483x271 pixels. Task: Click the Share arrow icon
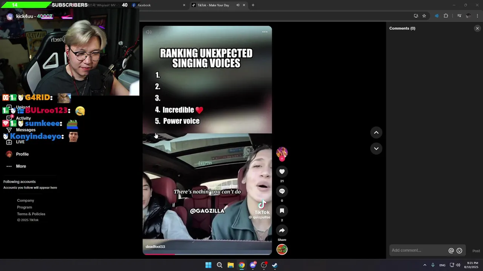282,230
